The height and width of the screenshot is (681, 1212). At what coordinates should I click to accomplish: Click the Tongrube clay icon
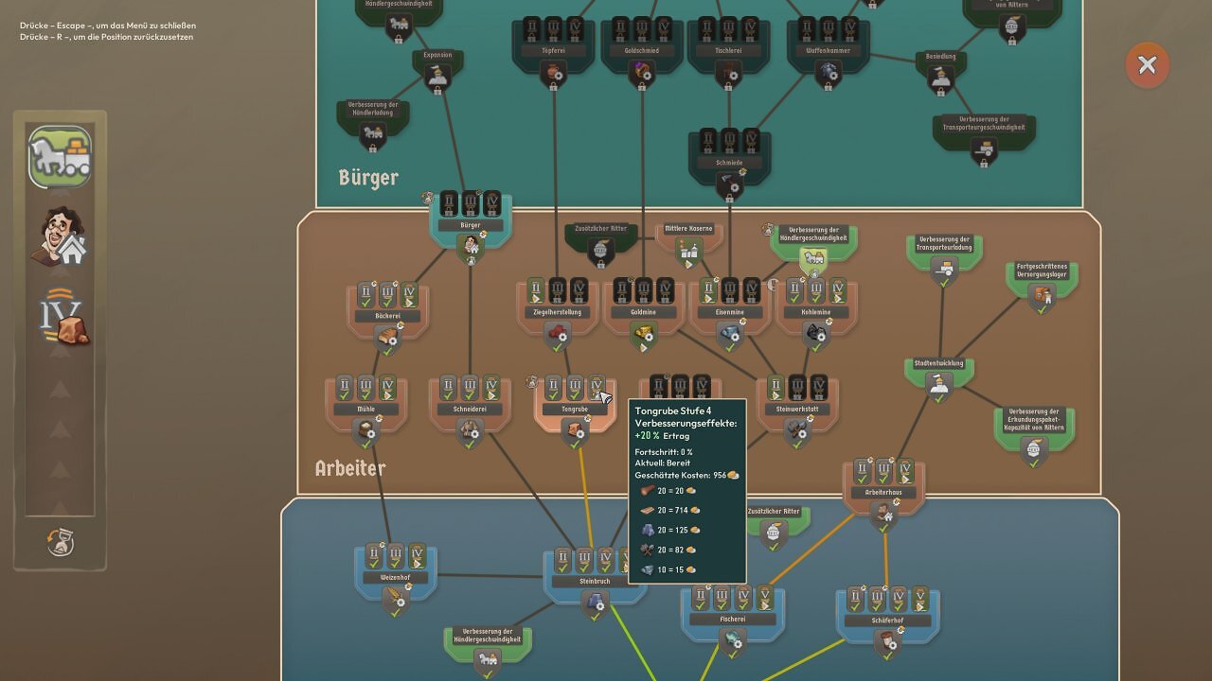click(x=574, y=431)
